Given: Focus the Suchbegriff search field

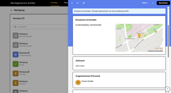Looking at the screenshot, I should pos(41,27).
